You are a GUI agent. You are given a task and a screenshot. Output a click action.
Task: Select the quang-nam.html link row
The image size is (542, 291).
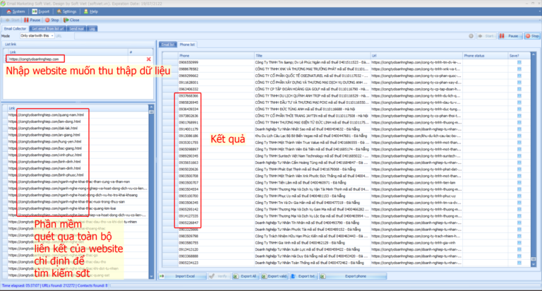pyautogui.click(x=78, y=115)
